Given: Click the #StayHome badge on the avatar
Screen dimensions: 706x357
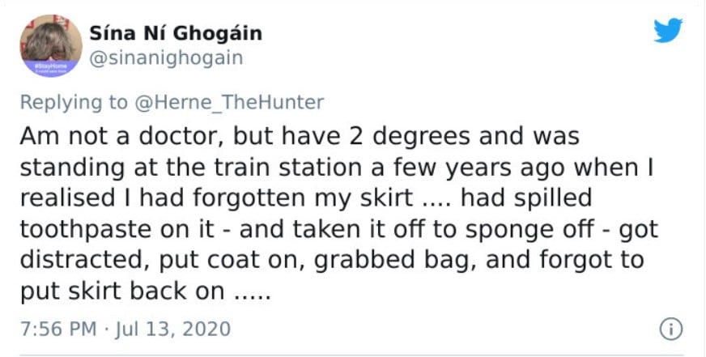Looking at the screenshot, I should (x=51, y=69).
